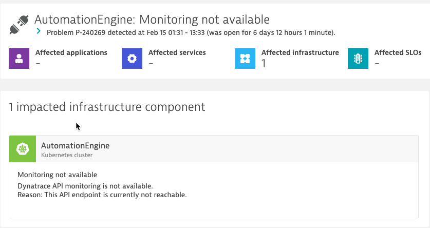430x228 pixels.
Task: Select the Affected services label
Action: click(177, 52)
